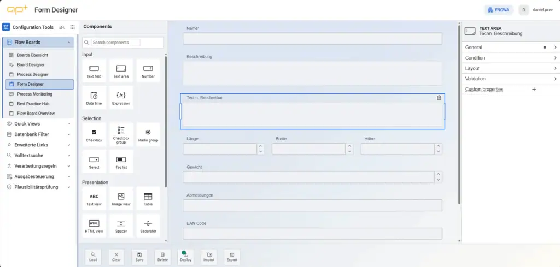Click the Clear button
Image resolution: width=560 pixels, height=267 pixels.
click(116, 257)
